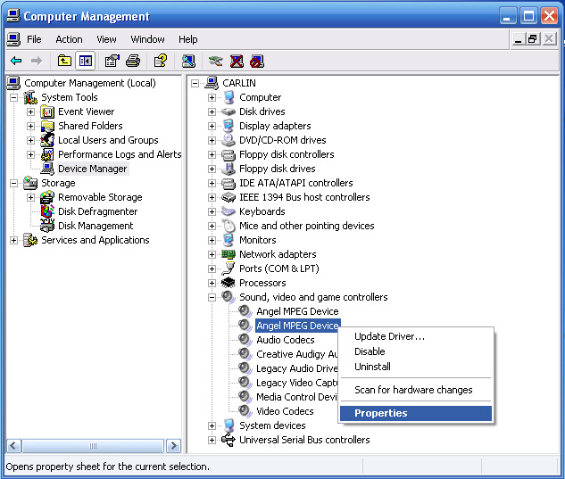Click the Up one level folder icon
Screen dimensions: 565x479
click(64, 61)
